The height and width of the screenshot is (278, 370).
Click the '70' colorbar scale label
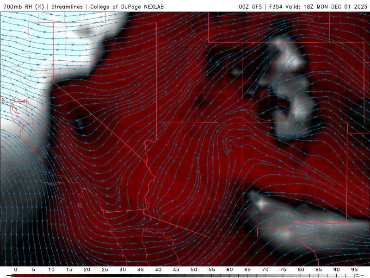pyautogui.click(x=265, y=270)
